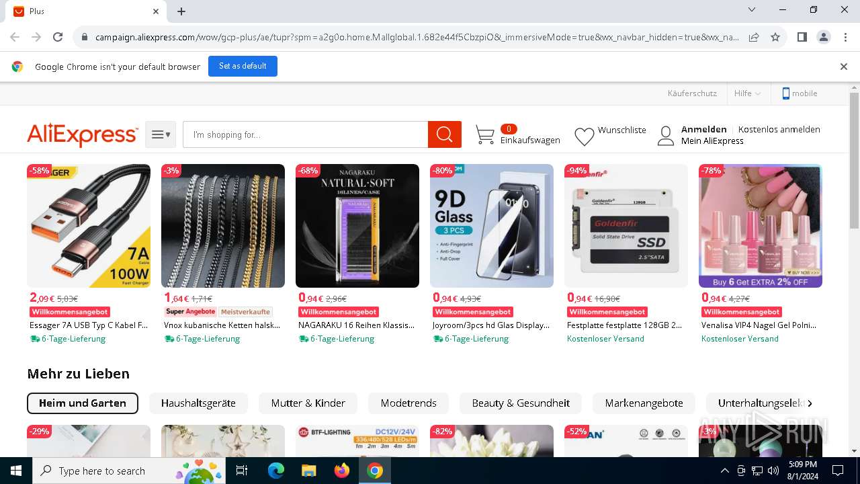Show hidden system tray icons
The image size is (860, 484).
[724, 471]
